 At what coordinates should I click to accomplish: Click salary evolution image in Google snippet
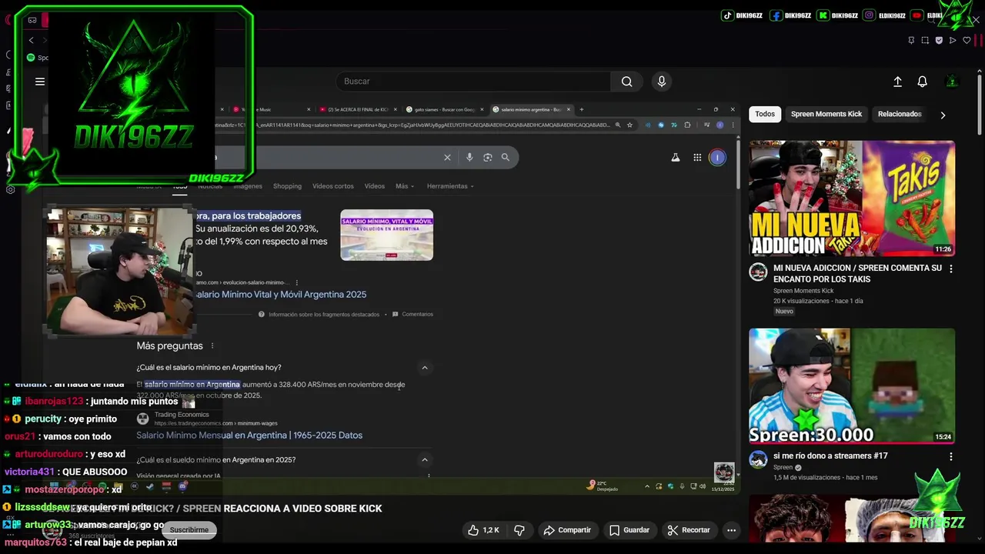click(x=387, y=235)
